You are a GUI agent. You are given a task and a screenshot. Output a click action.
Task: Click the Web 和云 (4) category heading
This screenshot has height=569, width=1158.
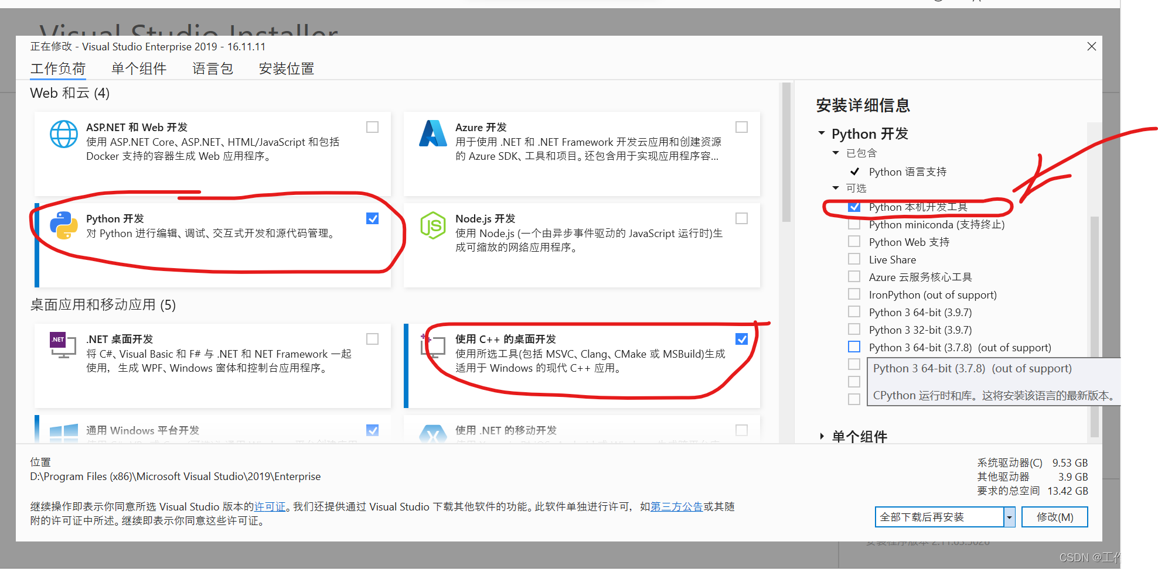tap(70, 93)
